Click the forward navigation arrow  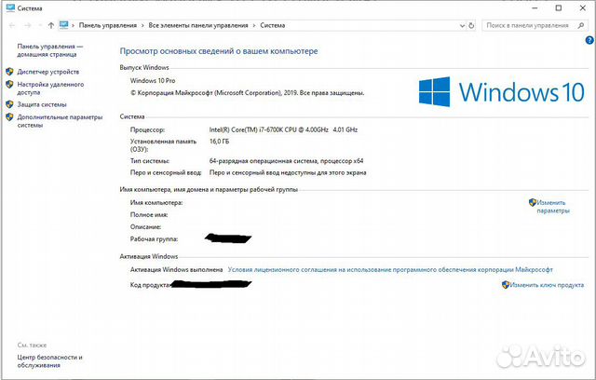tap(28, 25)
